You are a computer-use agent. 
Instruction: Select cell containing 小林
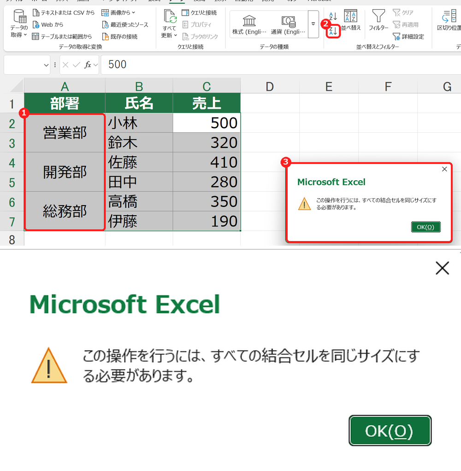(139, 123)
